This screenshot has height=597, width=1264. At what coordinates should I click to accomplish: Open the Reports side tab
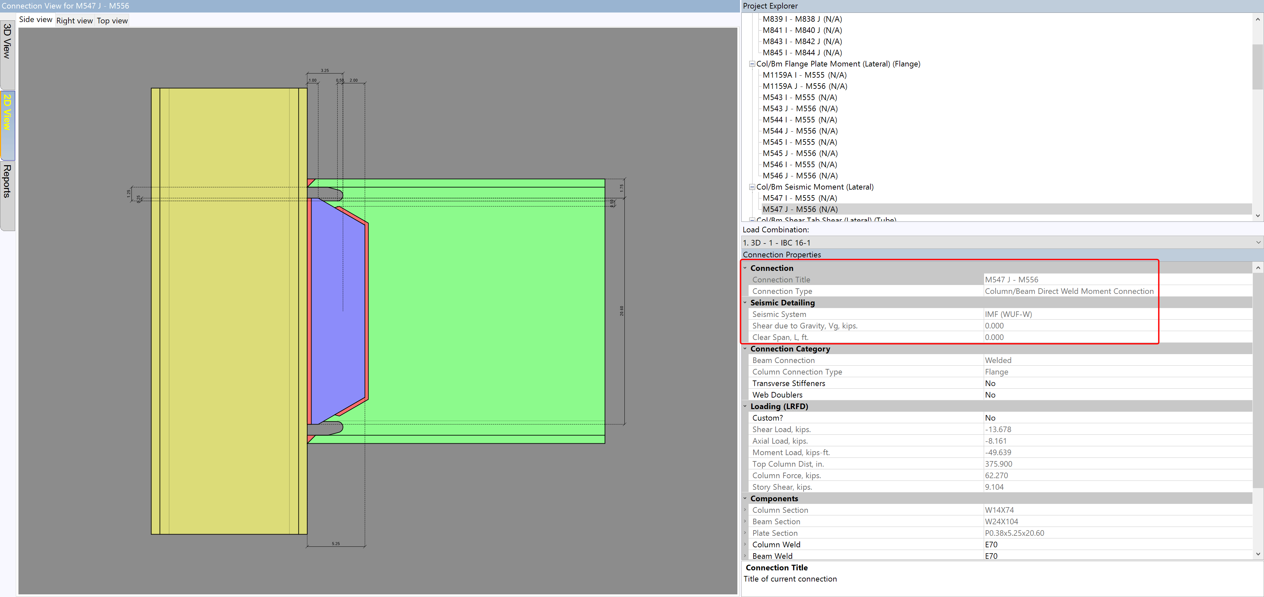coord(7,181)
